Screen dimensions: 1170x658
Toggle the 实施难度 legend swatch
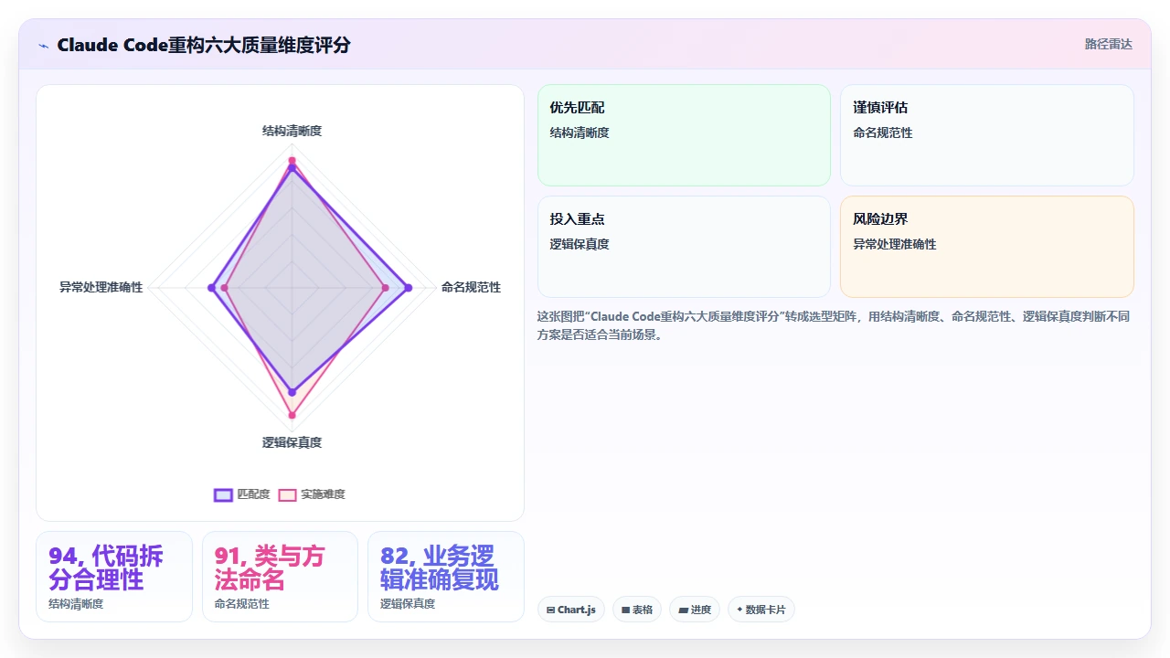[x=287, y=494]
